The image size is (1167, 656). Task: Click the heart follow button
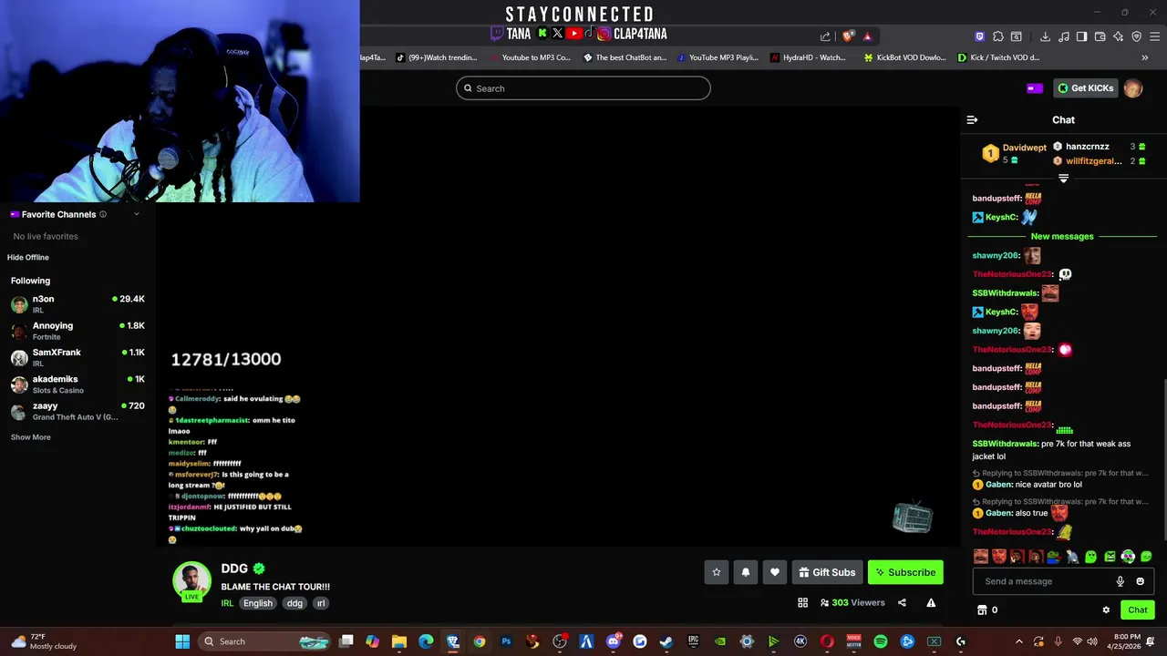coord(775,572)
